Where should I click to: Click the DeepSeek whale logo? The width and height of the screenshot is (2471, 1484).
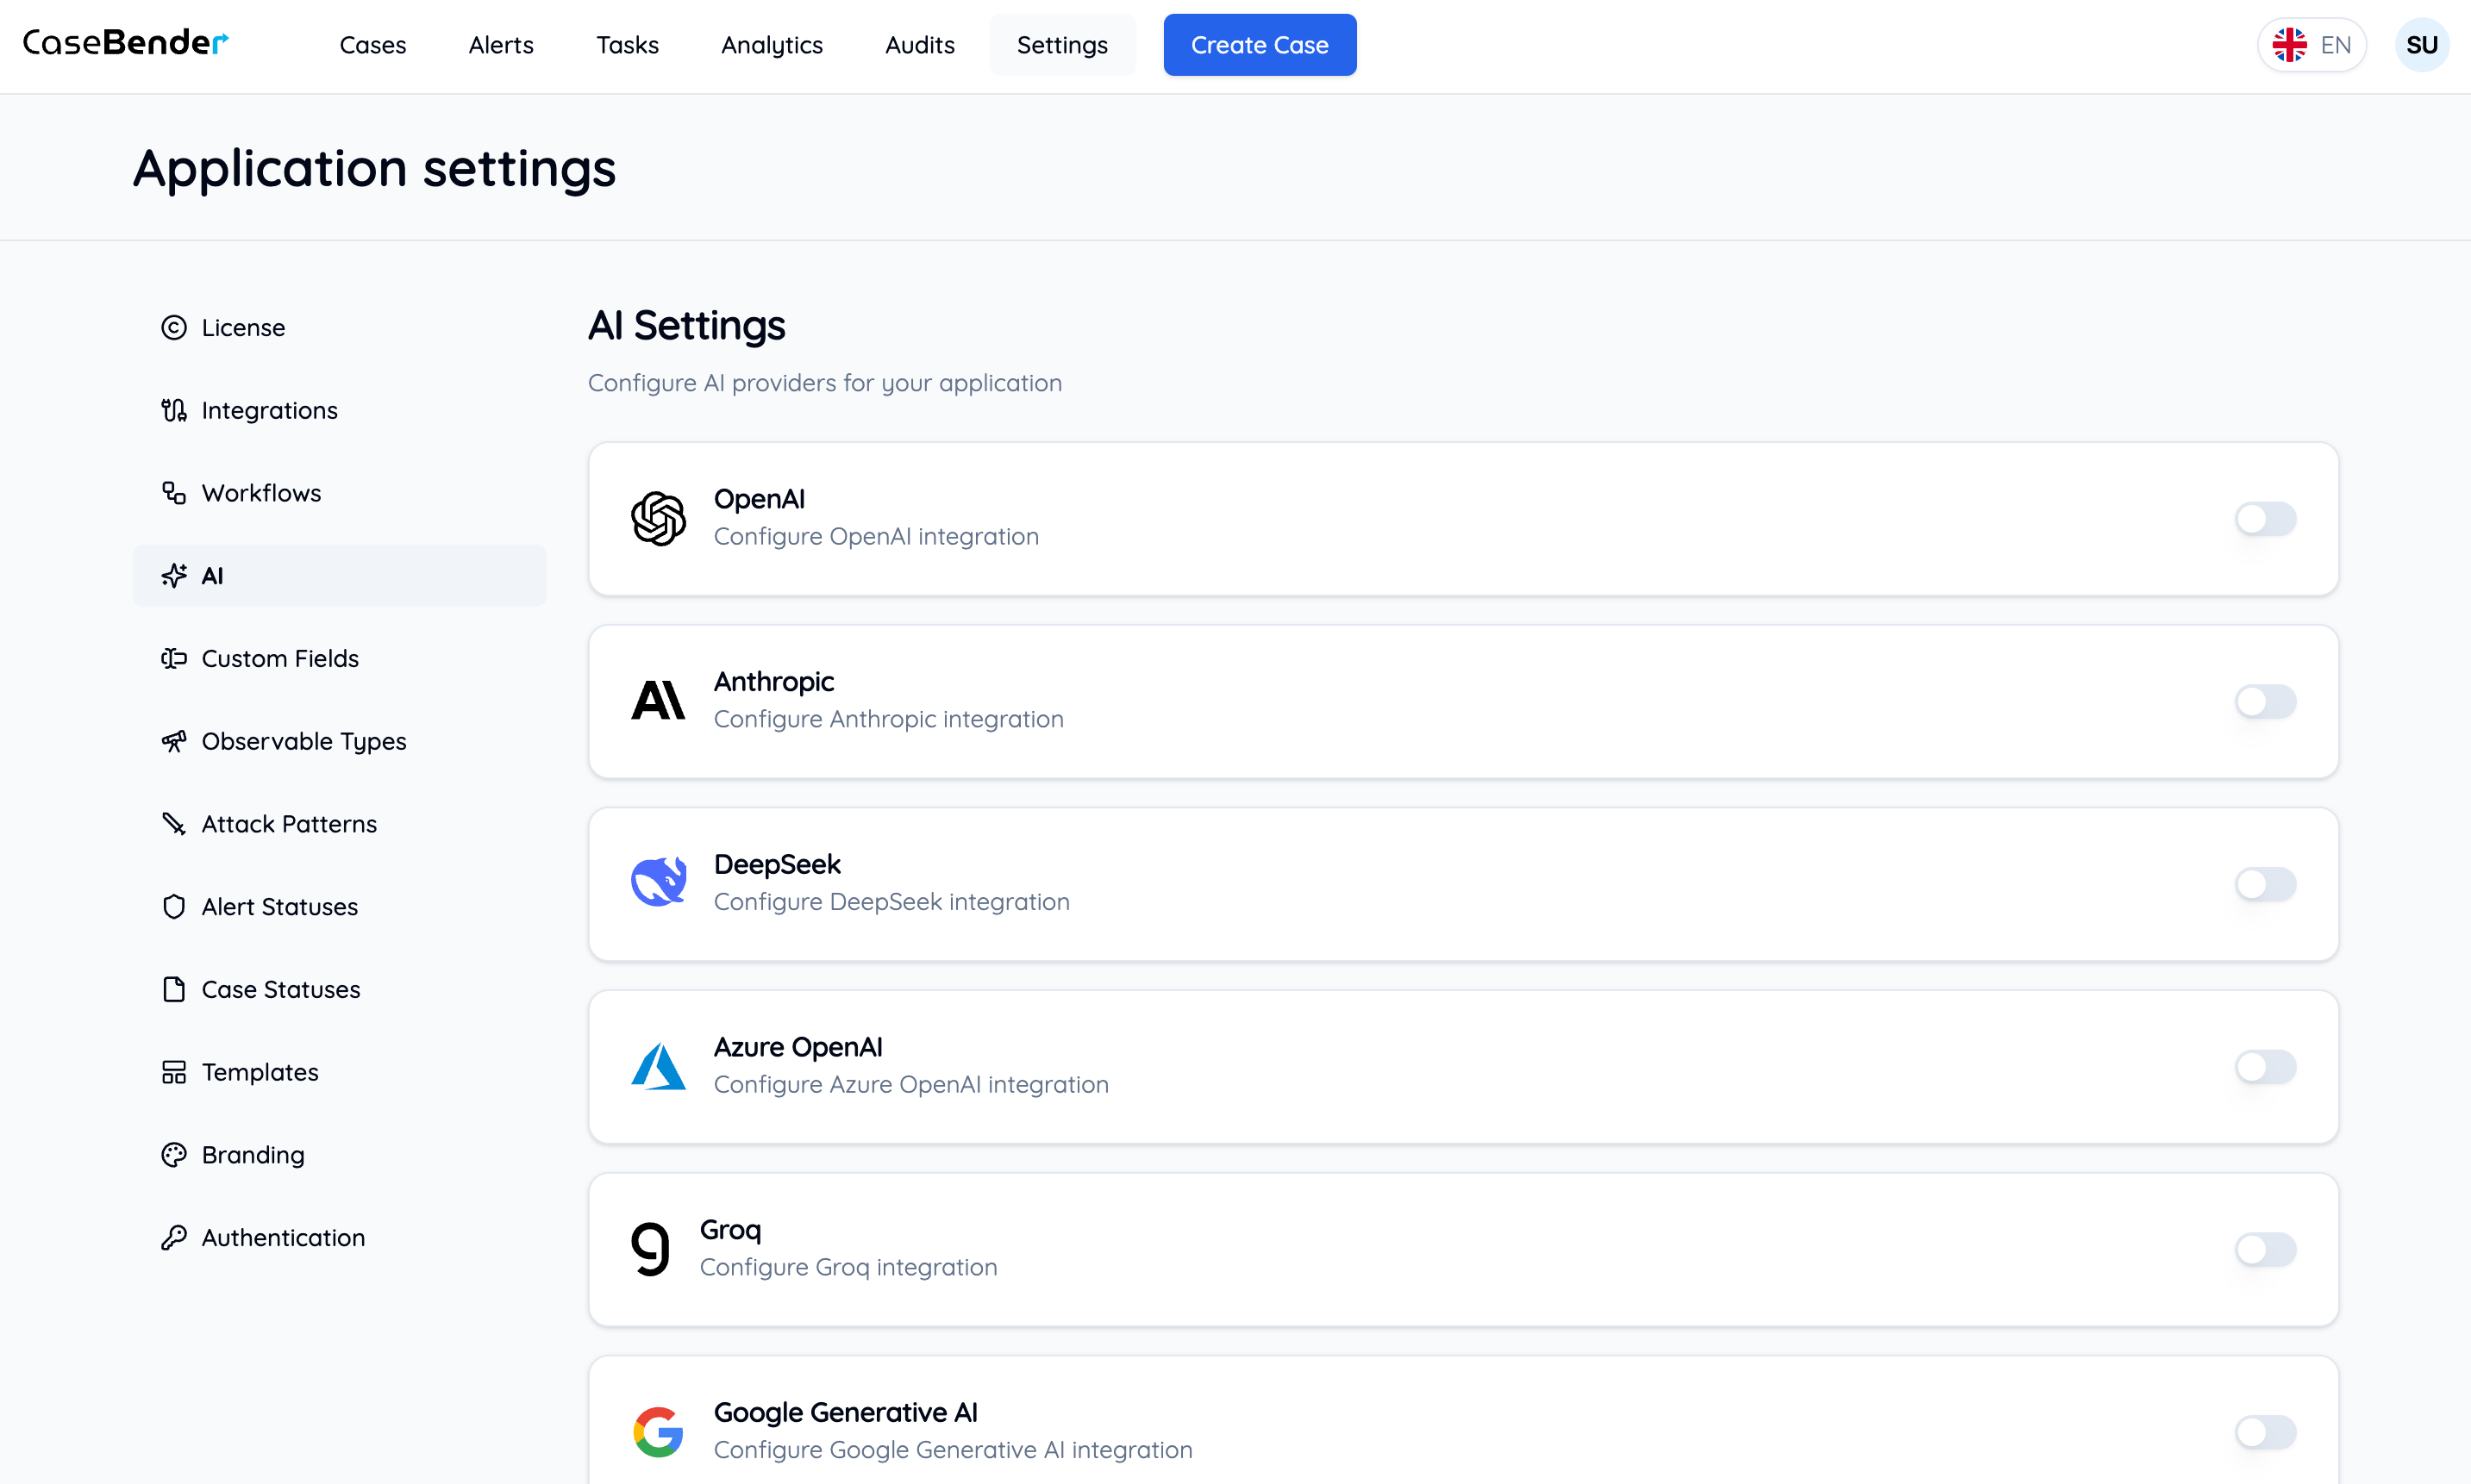pyautogui.click(x=657, y=881)
